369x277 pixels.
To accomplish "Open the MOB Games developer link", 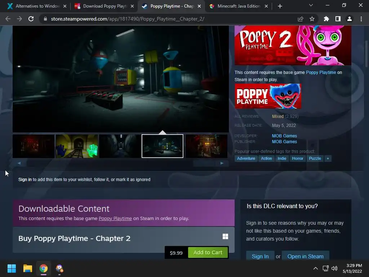I will point(284,136).
